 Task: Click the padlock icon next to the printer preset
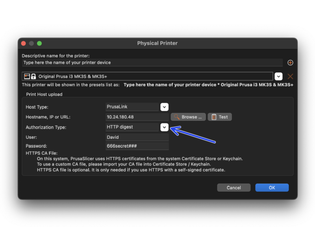[x=33, y=76]
